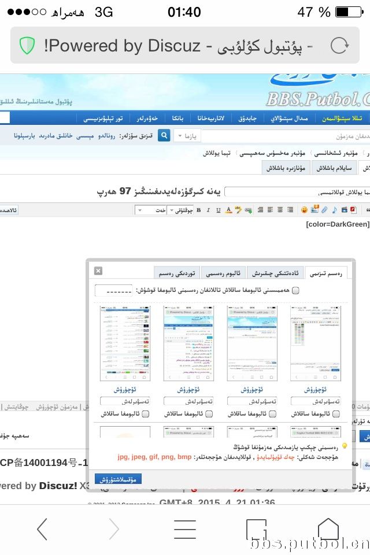Click the thumbnail showing the editor color palette
The width and height of the screenshot is (370, 555).
tap(315, 343)
